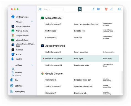
Task: Click Create new layer description
Action: tap(82, 65)
